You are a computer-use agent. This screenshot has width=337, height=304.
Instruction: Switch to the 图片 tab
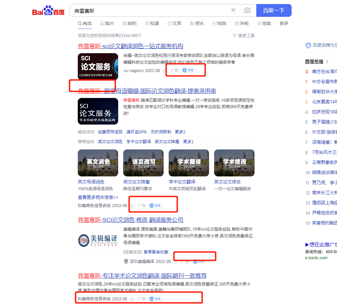107,24
